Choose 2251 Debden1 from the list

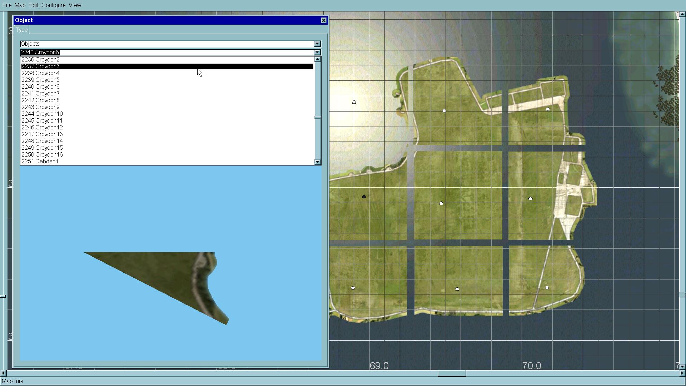(40, 162)
